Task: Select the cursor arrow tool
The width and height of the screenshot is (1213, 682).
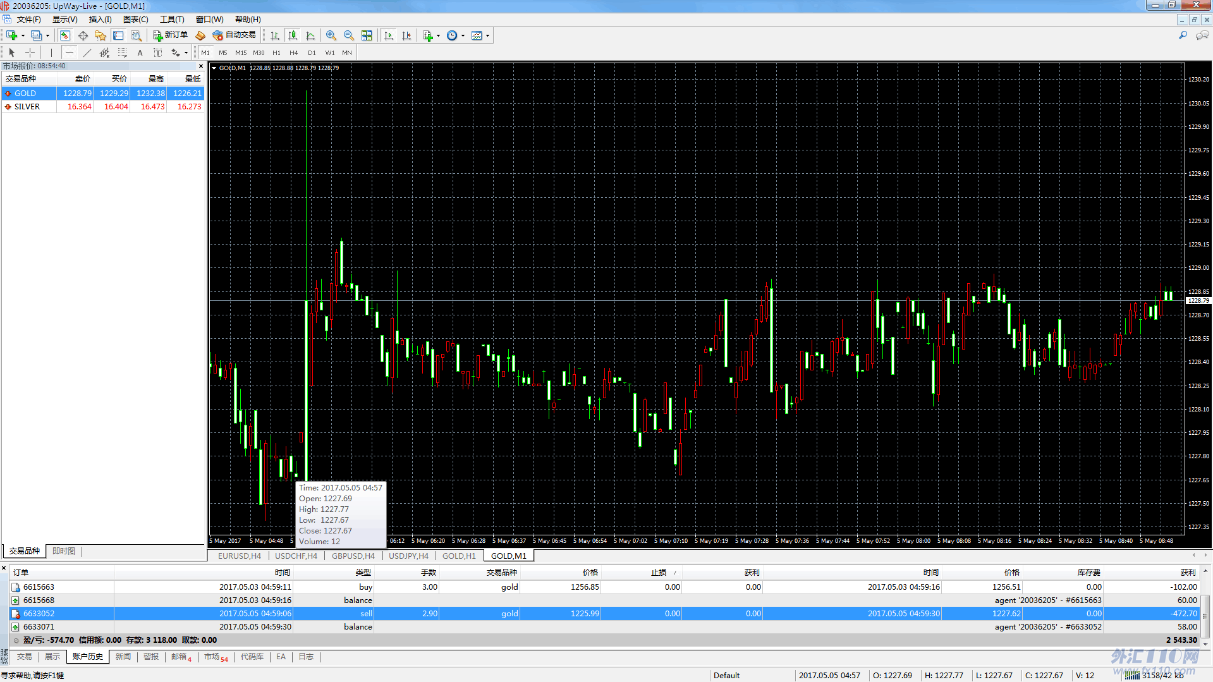Action: click(12, 52)
